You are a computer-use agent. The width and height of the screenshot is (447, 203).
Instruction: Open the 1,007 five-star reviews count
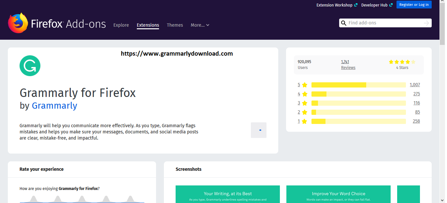pos(415,85)
